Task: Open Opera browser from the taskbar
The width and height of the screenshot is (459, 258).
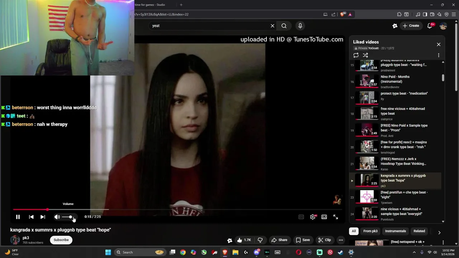Action: click(x=298, y=252)
